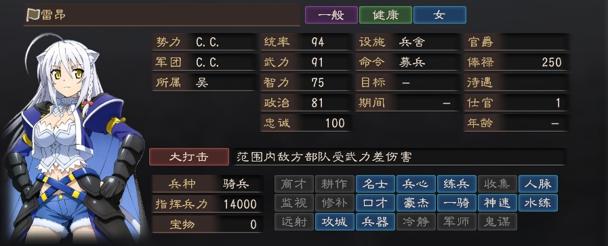Click the 俸禄 250 salary row
Screen dimensions: 608x246
[x=516, y=62]
